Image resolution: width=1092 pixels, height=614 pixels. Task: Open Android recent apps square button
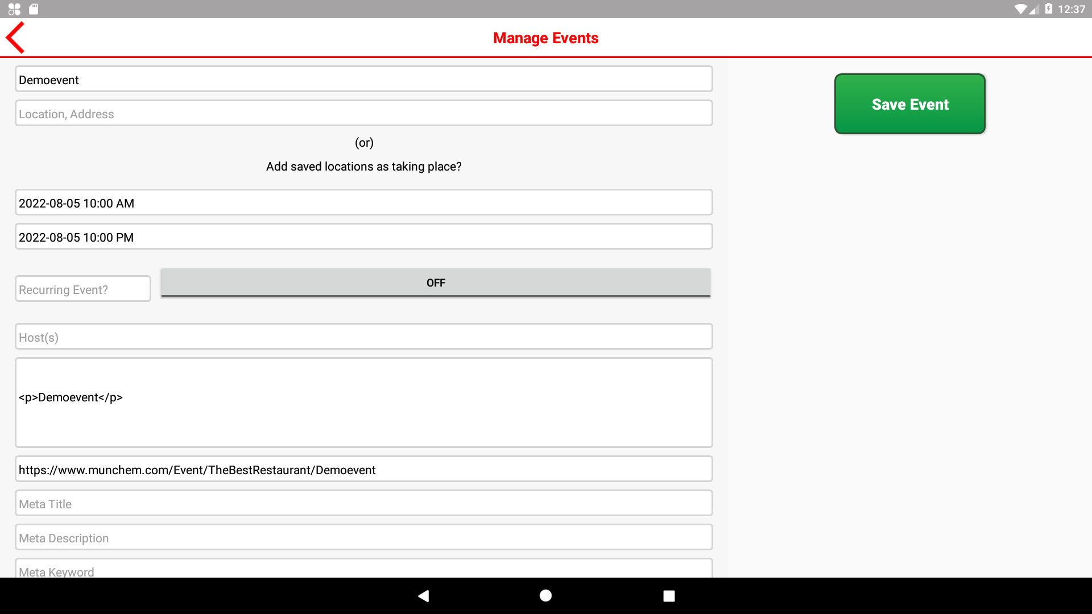tap(669, 596)
